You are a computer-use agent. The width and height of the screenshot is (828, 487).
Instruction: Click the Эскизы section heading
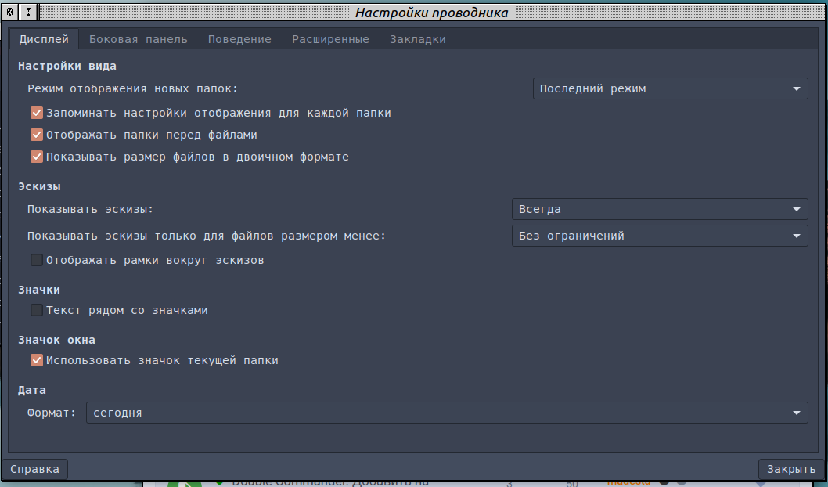(39, 186)
